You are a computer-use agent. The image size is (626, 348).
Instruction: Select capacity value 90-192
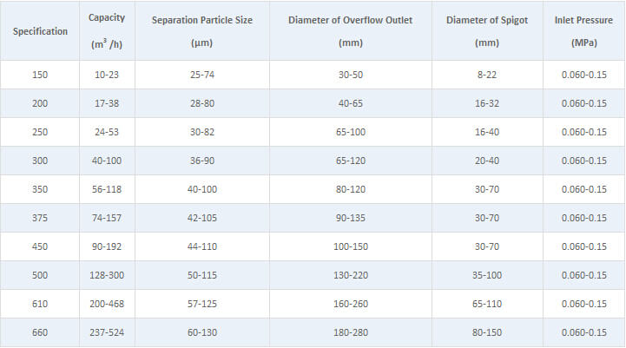click(x=107, y=246)
